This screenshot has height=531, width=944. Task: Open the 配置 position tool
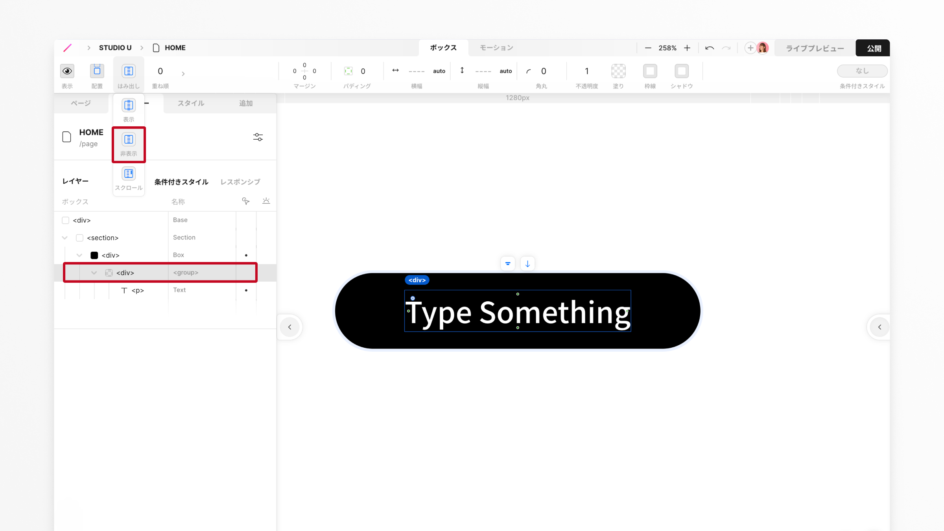(x=97, y=71)
